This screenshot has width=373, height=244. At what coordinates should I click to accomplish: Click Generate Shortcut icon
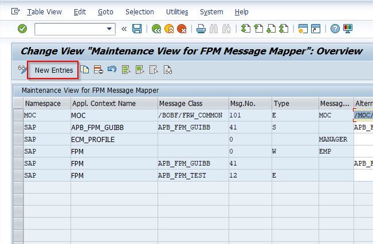tap(316, 29)
